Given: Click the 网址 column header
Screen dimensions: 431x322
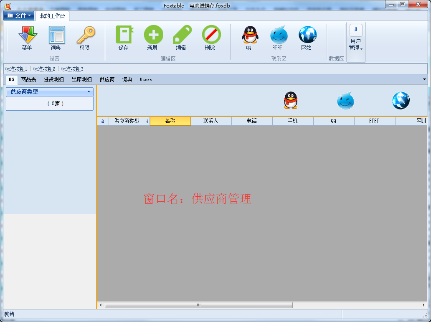Looking at the screenshot, I should click(x=411, y=121).
